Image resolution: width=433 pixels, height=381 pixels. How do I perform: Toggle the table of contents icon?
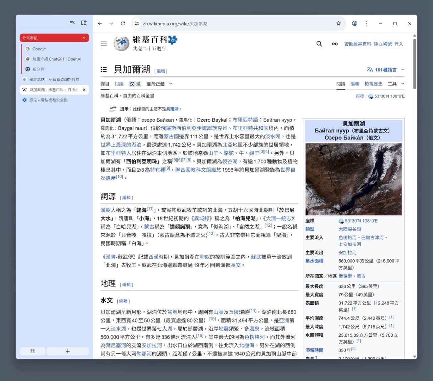[104, 70]
